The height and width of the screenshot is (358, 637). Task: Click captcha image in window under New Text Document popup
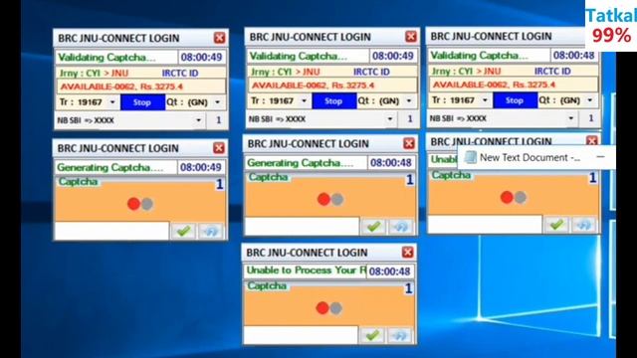[514, 197]
